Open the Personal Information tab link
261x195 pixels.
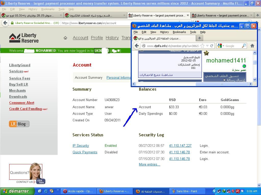[x=119, y=77]
